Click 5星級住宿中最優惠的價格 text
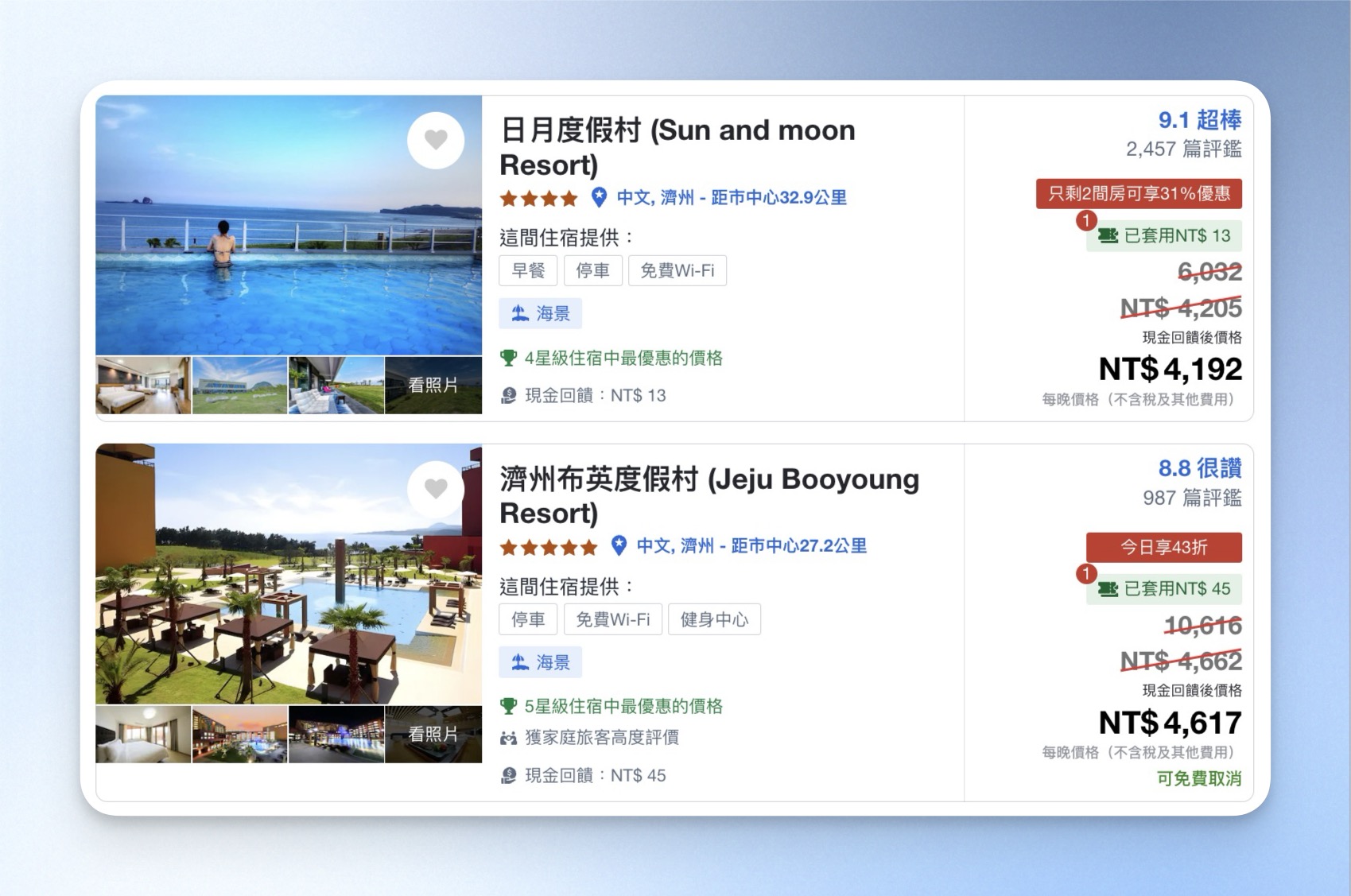1351x896 pixels. click(623, 707)
